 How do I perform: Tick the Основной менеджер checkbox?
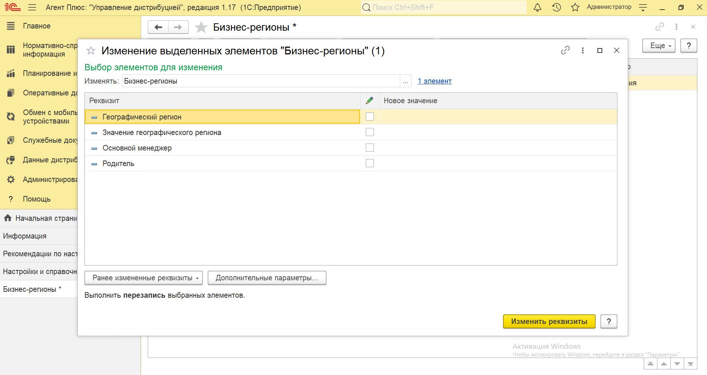(369, 148)
